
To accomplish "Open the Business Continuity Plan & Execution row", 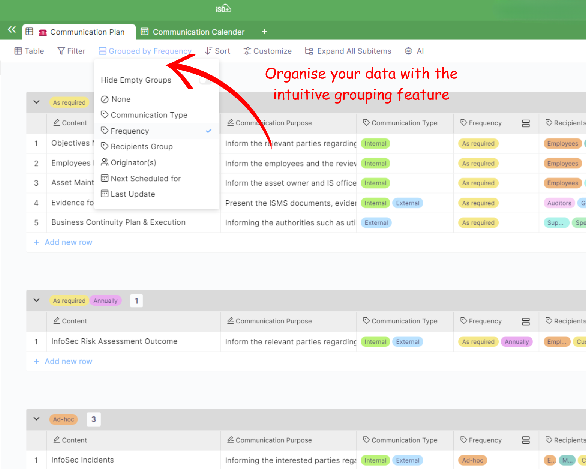I will [118, 222].
